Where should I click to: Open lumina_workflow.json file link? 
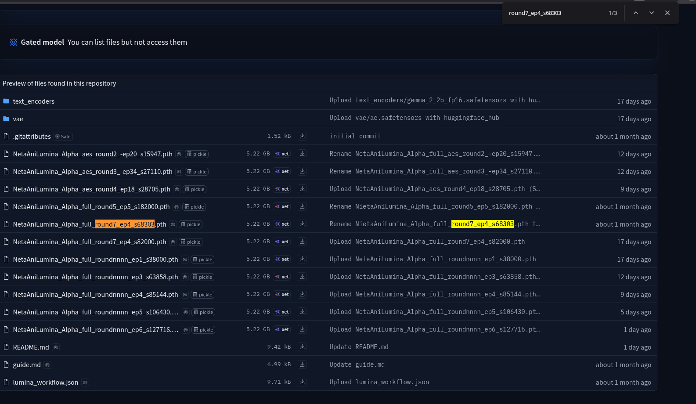tap(46, 382)
